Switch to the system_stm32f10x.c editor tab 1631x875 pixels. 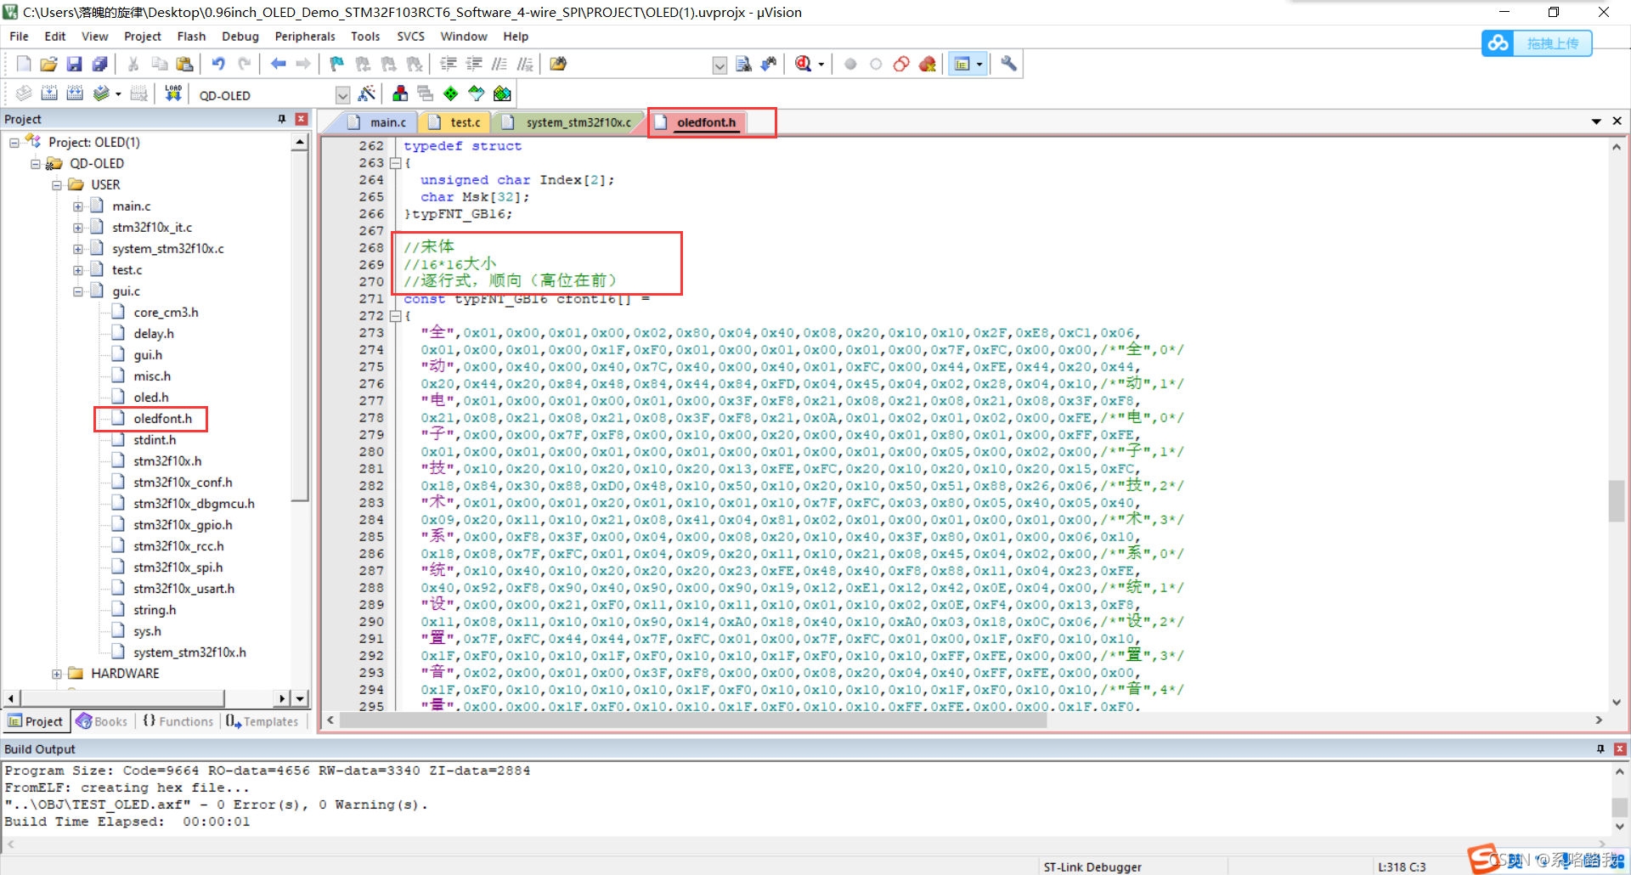569,122
